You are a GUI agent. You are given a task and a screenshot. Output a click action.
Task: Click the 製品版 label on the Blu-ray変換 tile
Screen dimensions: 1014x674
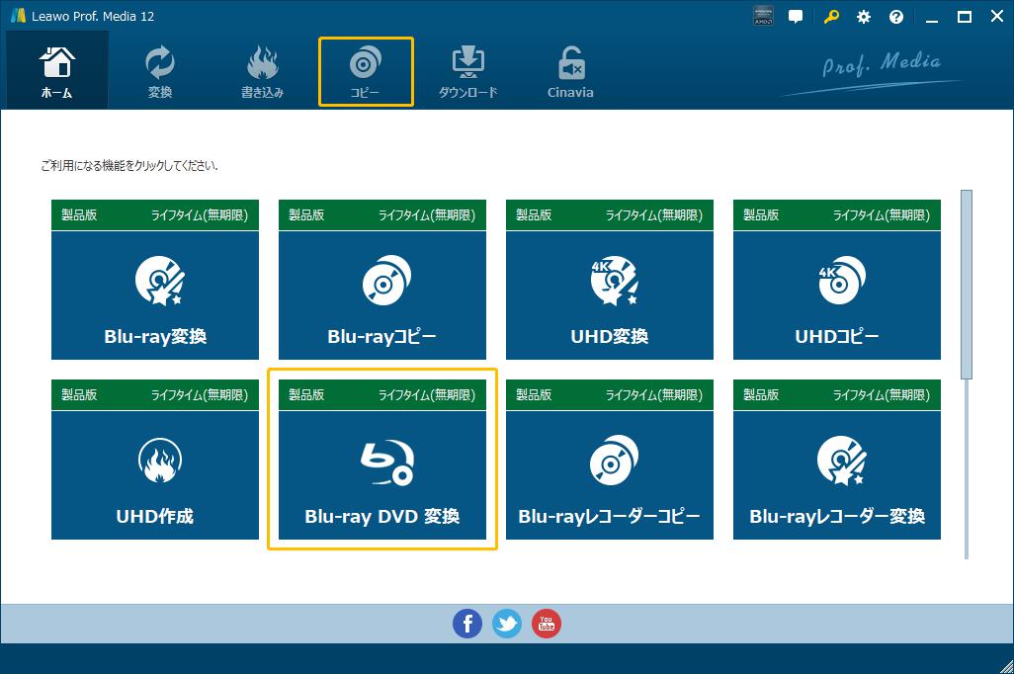tap(79, 214)
